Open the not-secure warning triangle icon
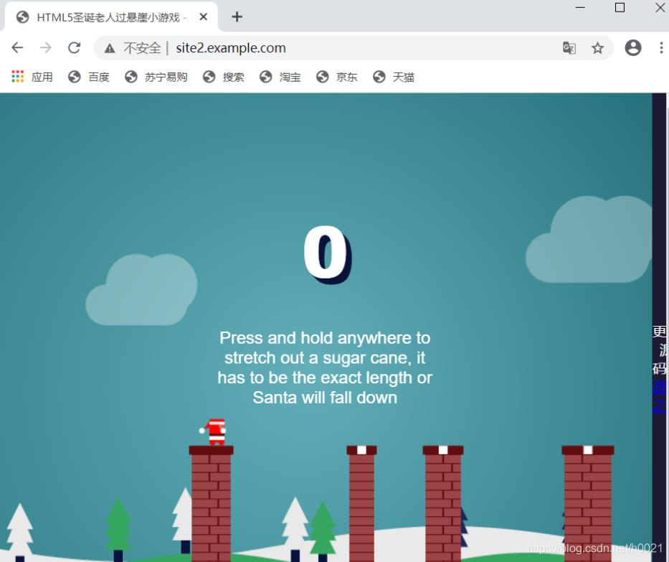This screenshot has height=562, width=669. coord(110,48)
